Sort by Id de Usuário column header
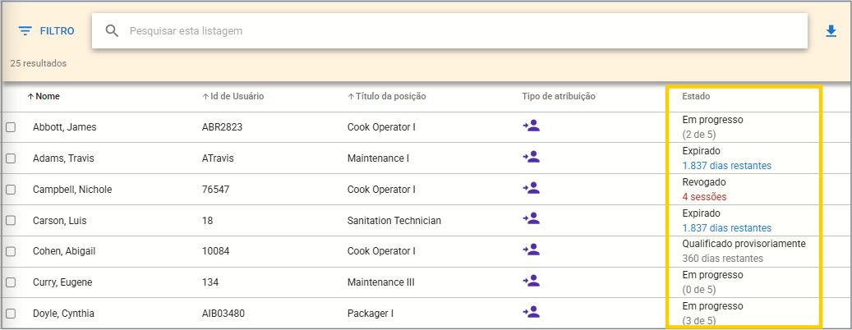The width and height of the screenshot is (852, 330). point(237,96)
